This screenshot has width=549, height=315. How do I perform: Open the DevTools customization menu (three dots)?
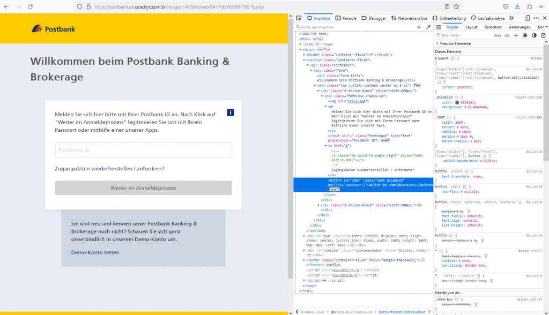(535, 18)
